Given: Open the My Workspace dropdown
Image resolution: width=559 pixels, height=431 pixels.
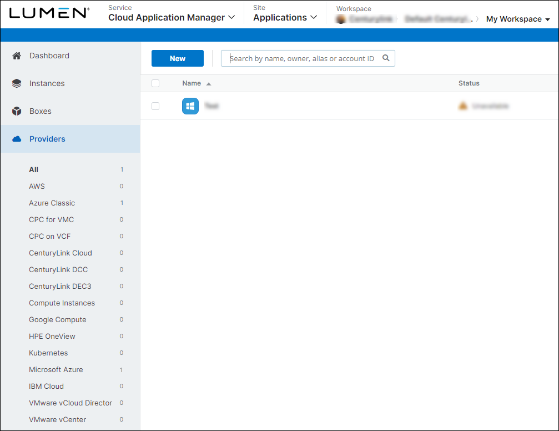Looking at the screenshot, I should [x=518, y=19].
